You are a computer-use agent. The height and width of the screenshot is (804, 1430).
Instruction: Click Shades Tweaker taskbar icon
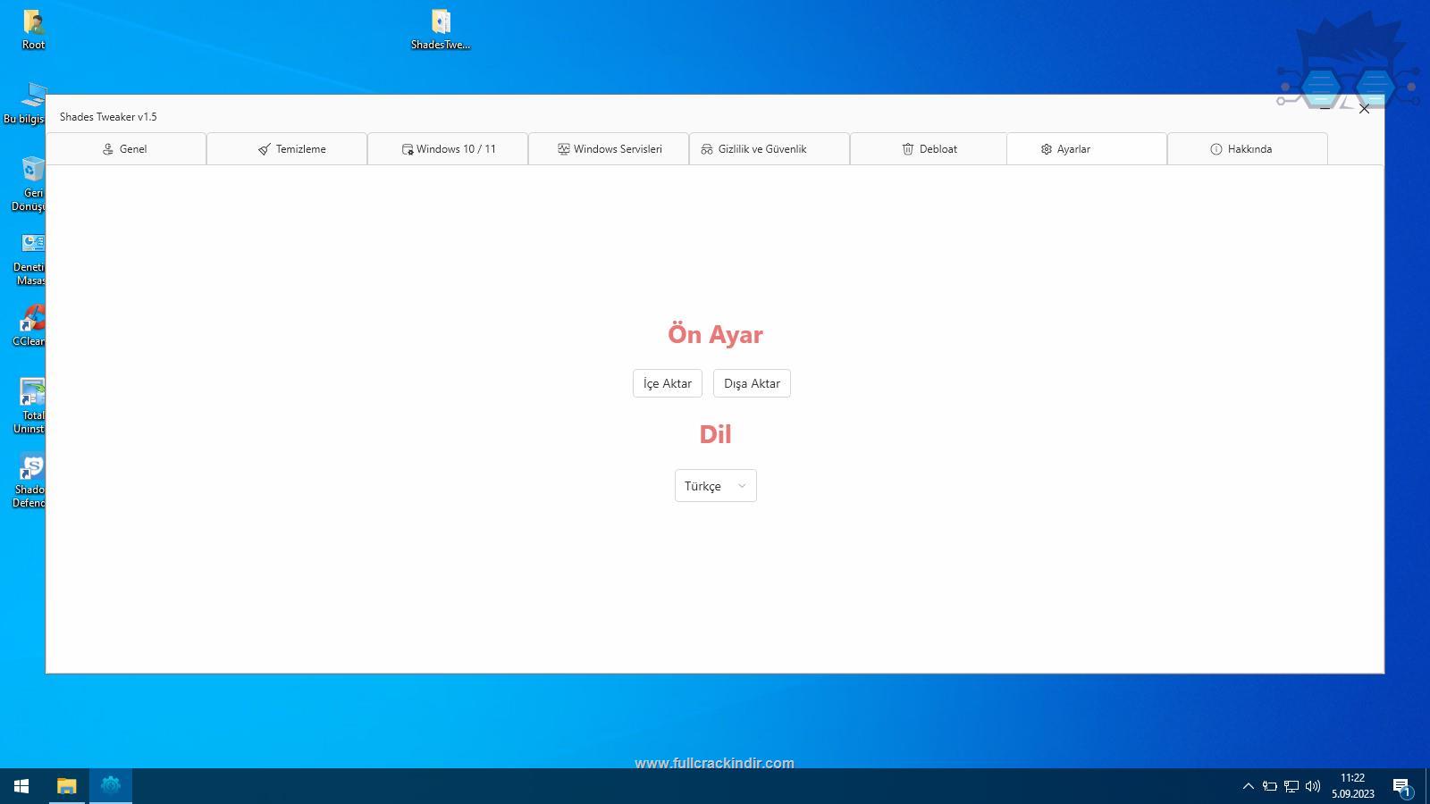pos(111,786)
